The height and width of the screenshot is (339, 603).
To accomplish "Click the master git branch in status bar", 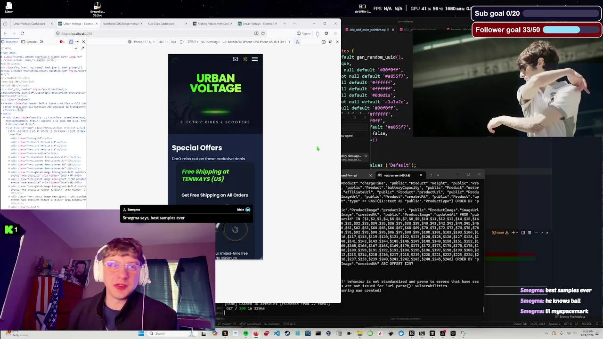I will (x=225, y=323).
